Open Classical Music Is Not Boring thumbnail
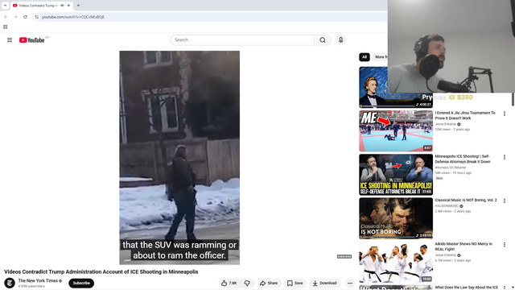 pyautogui.click(x=396, y=218)
